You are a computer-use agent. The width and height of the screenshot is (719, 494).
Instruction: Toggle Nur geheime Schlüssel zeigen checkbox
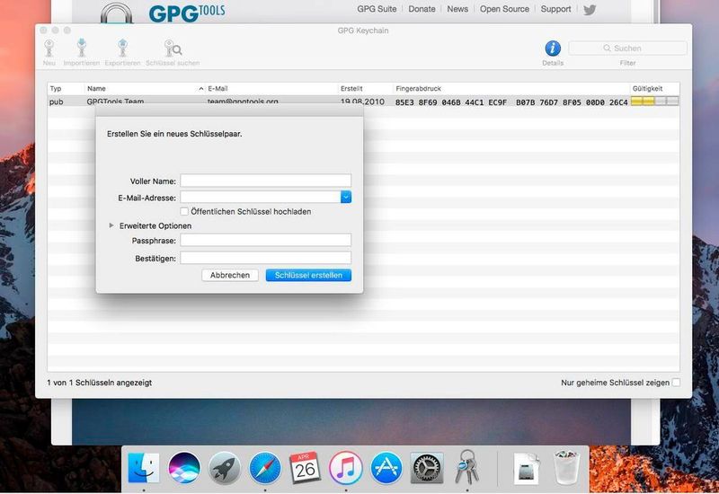click(x=676, y=383)
